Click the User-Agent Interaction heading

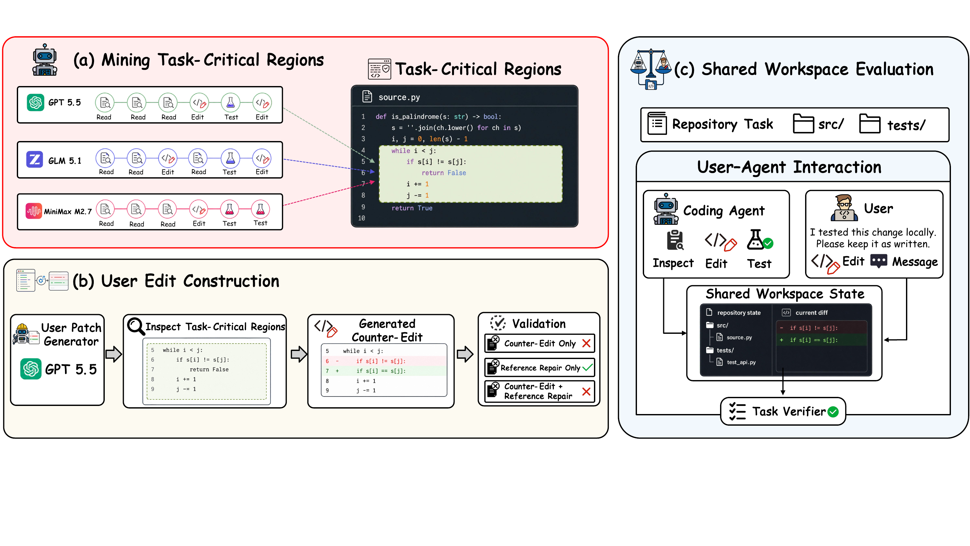pos(789,167)
